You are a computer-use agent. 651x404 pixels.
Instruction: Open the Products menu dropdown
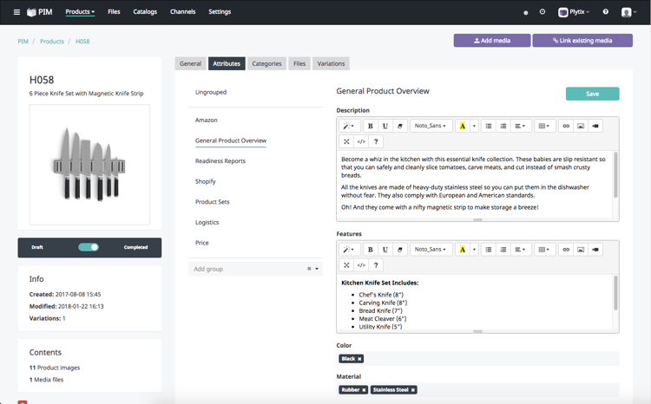pos(80,12)
